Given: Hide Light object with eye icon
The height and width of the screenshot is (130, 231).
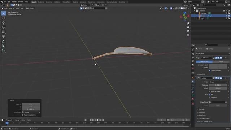Looking at the screenshot, I should pos(226,18).
